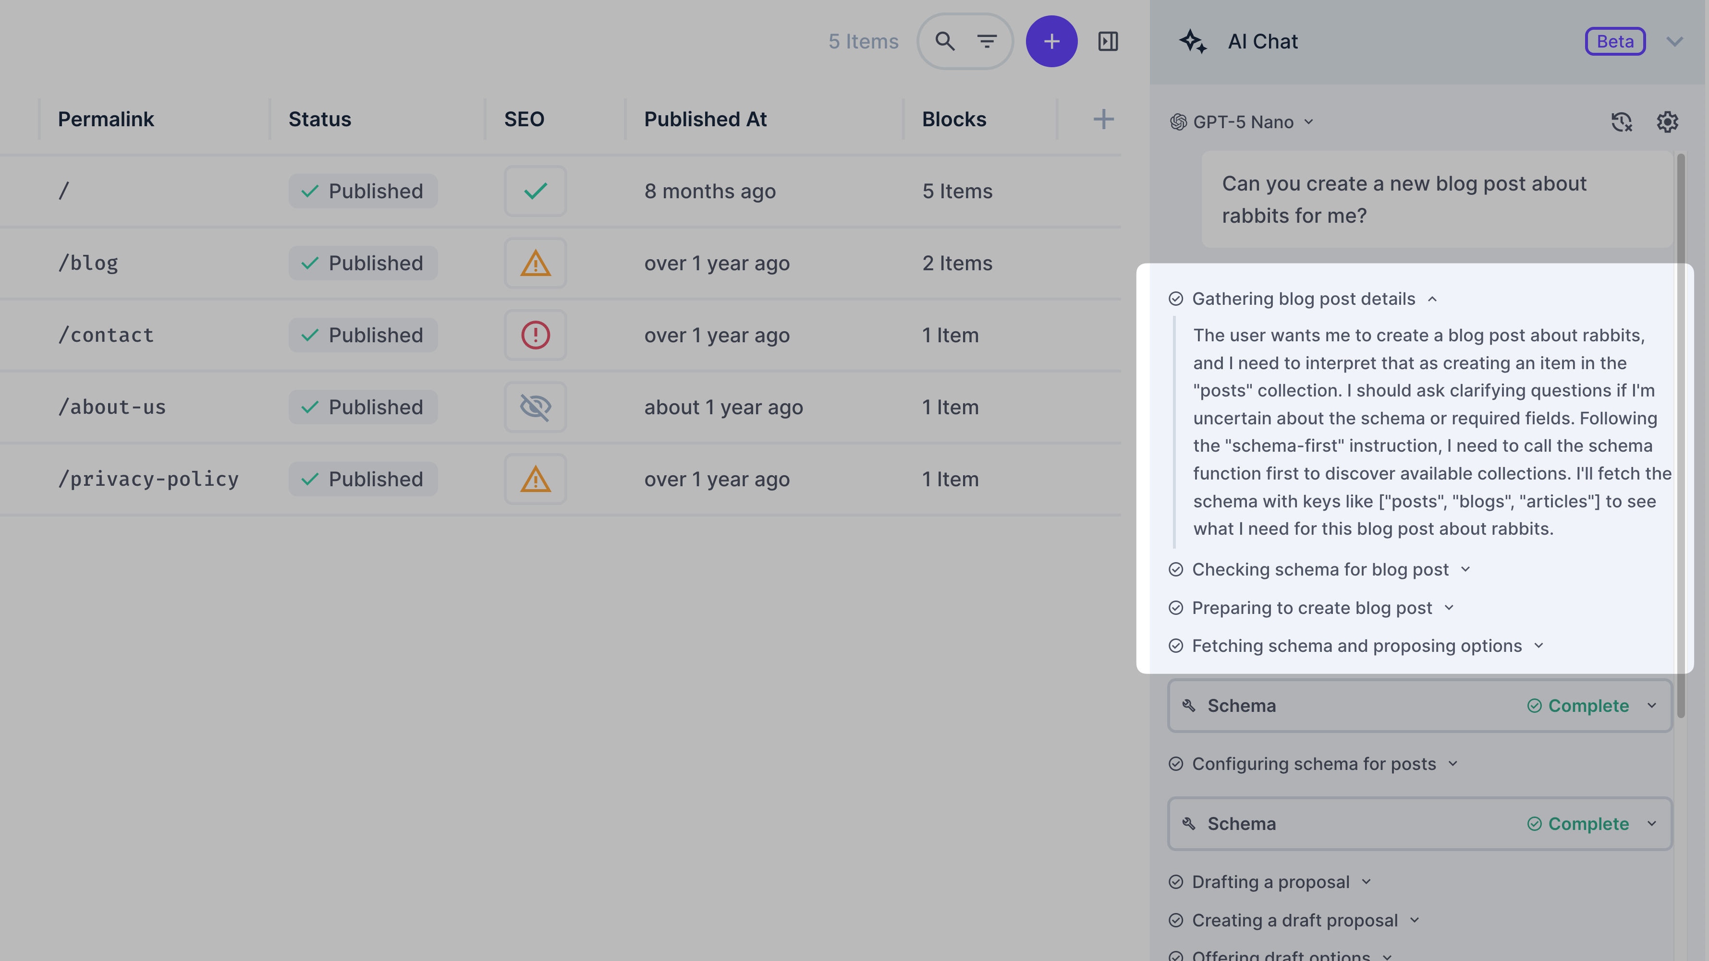Viewport: 1709px width, 961px height.
Task: Collapse the Gathering blog post details section
Action: coord(1432,299)
